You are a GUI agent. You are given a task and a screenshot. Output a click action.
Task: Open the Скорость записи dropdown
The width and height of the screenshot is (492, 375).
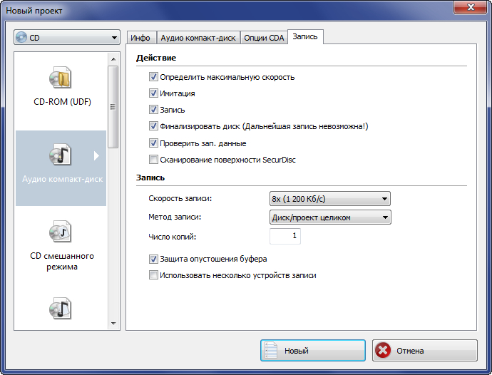click(x=330, y=199)
